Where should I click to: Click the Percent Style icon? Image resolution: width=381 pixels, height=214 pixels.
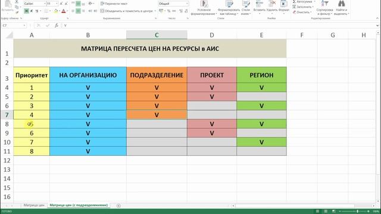tap(168, 11)
